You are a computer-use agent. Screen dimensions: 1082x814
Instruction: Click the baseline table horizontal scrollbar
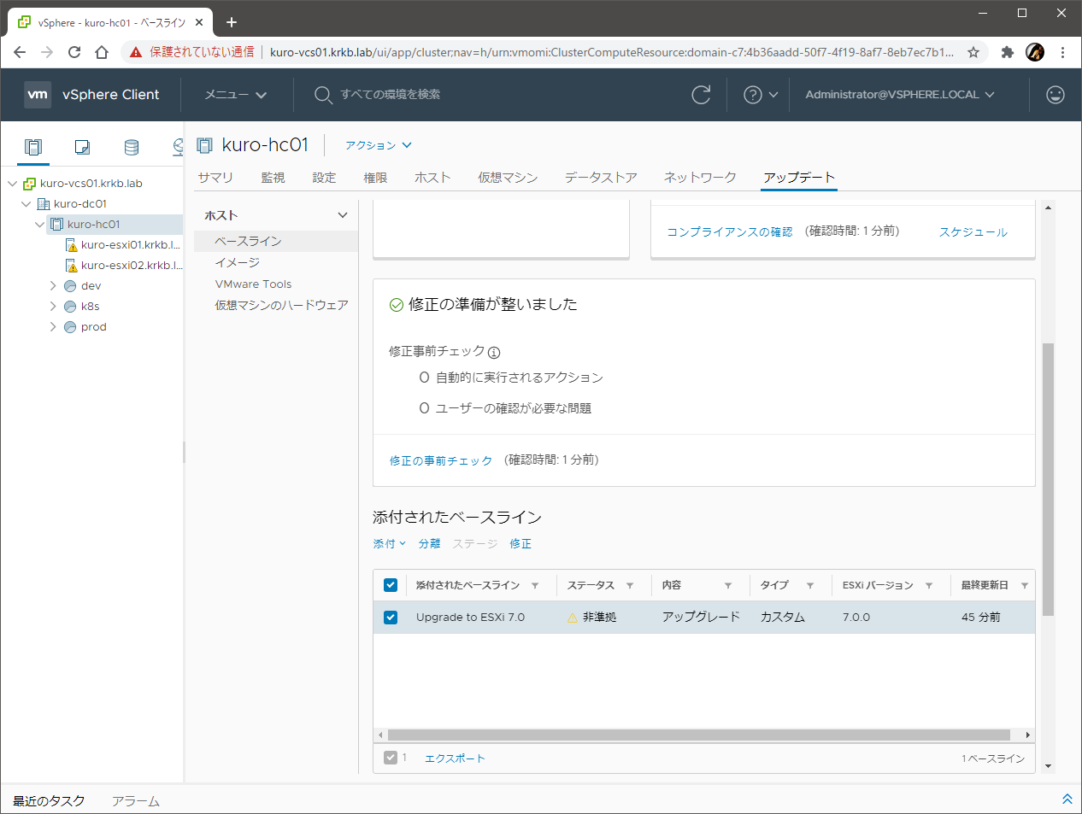click(x=698, y=735)
